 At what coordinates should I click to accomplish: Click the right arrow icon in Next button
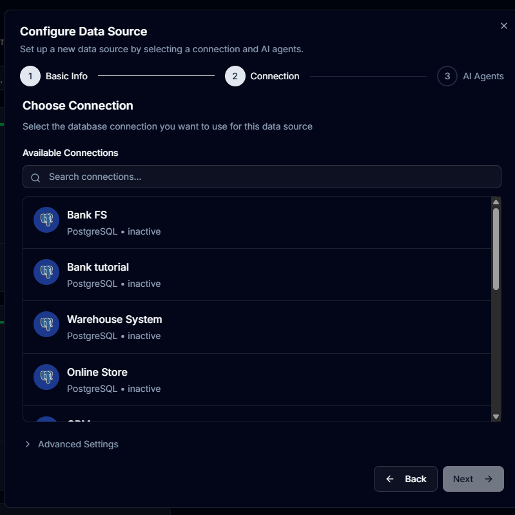pyautogui.click(x=489, y=479)
